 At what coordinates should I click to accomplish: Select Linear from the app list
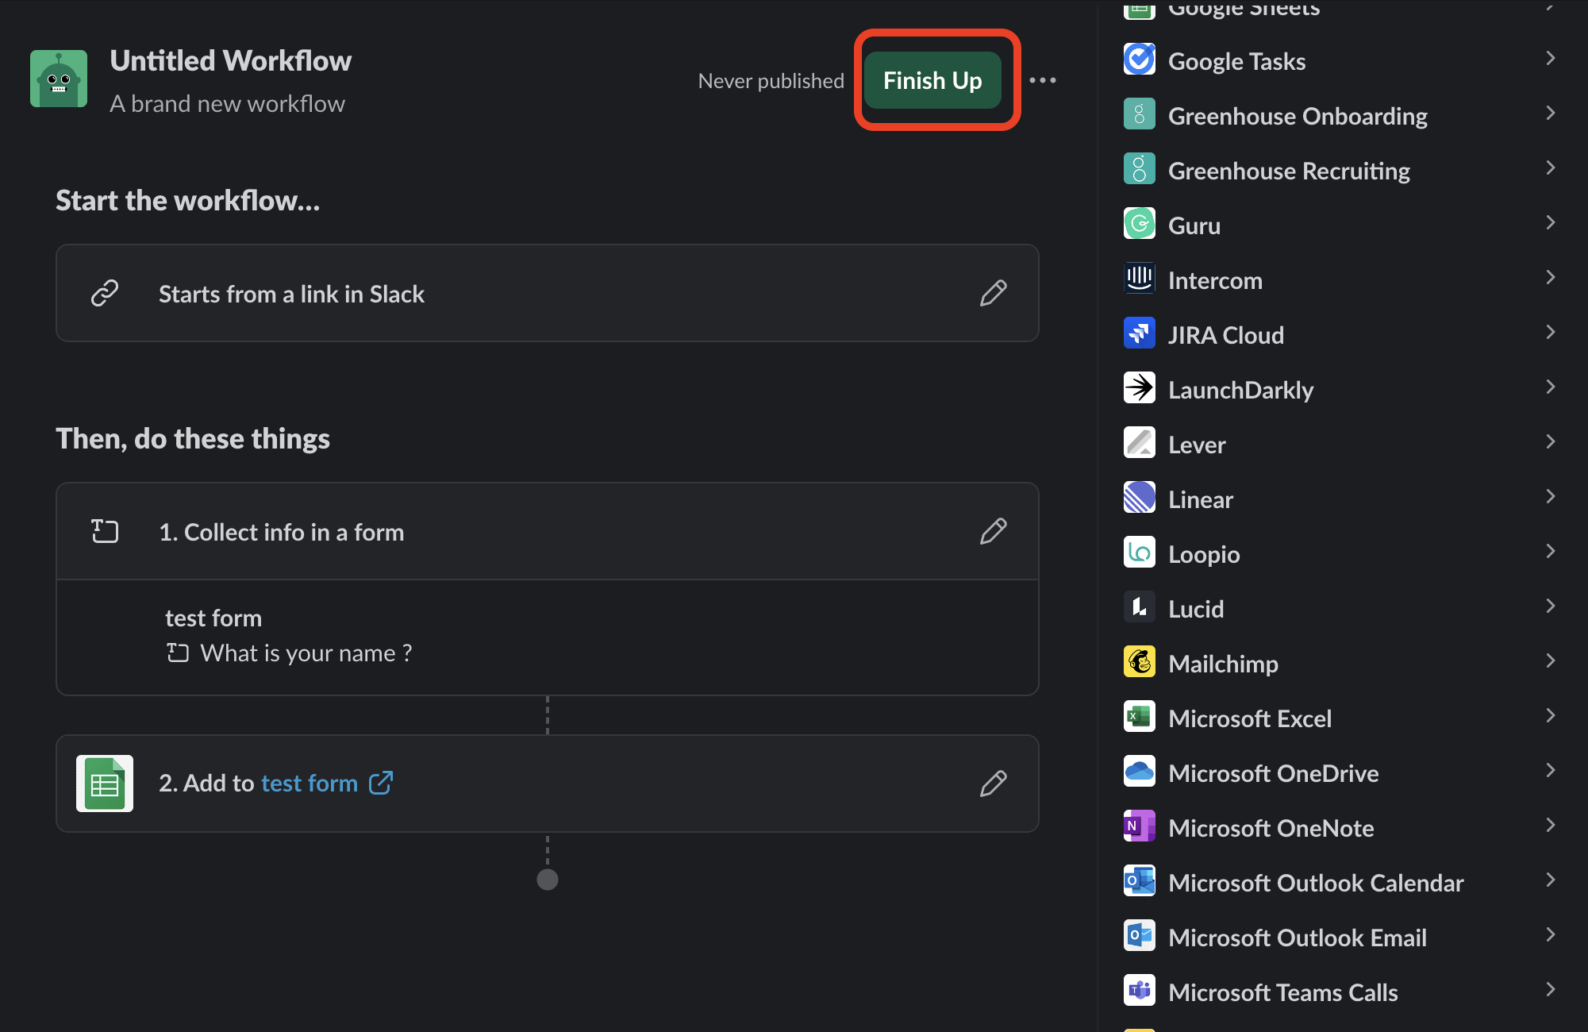point(1200,499)
